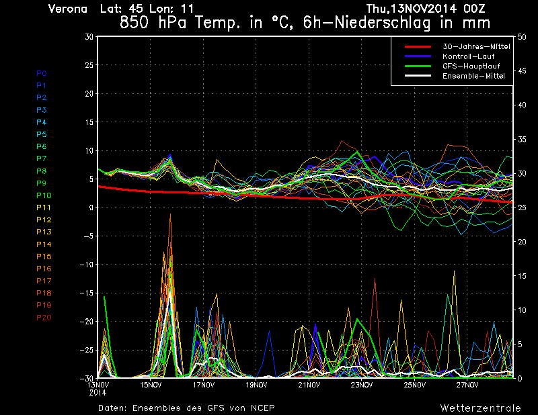This screenshot has width=538, height=415.
Task: Click the P12 perturbation label
Action: click(x=44, y=220)
